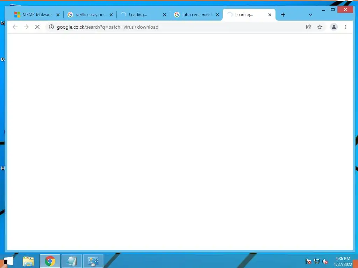Close the john cena midi tab

coord(217,15)
